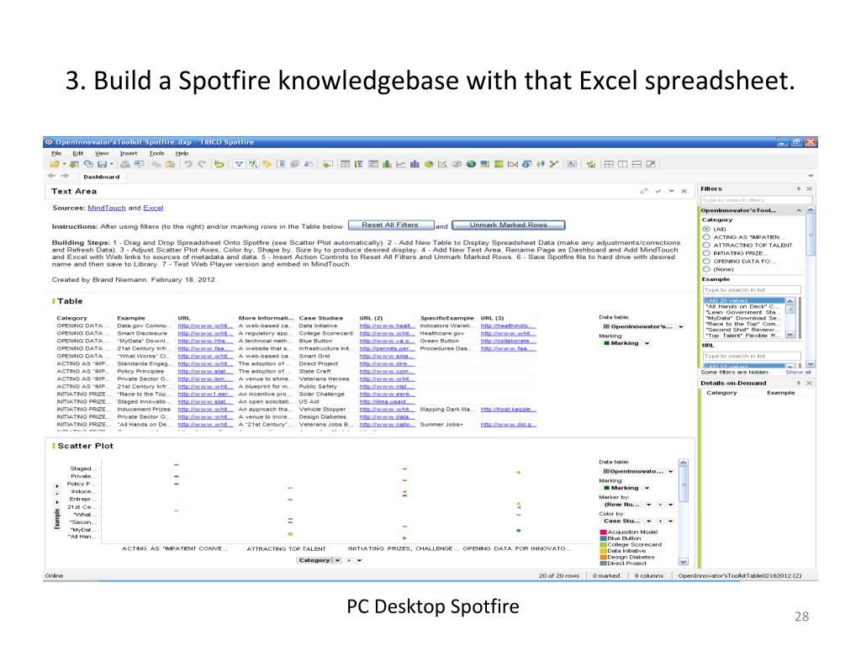The image size is (861, 646).
Task: Click the http://healthindic... URL link
Action: click(508, 326)
